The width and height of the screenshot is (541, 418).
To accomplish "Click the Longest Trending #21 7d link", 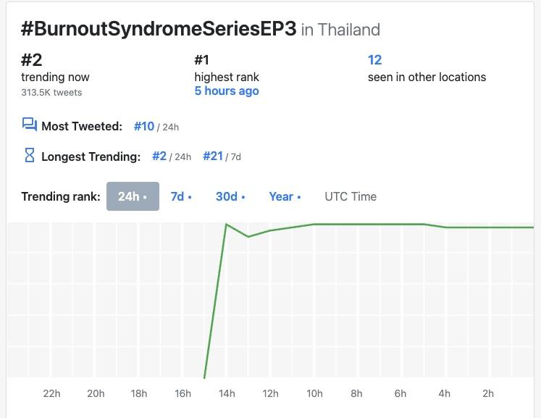I will (x=213, y=156).
